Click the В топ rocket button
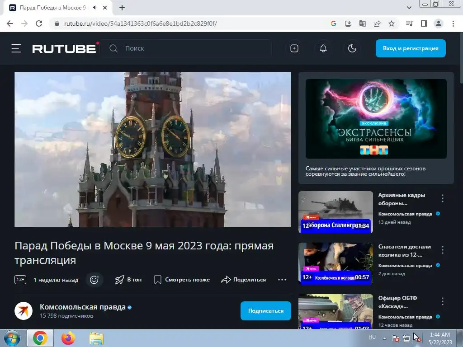This screenshot has height=347, width=463. tap(128, 279)
